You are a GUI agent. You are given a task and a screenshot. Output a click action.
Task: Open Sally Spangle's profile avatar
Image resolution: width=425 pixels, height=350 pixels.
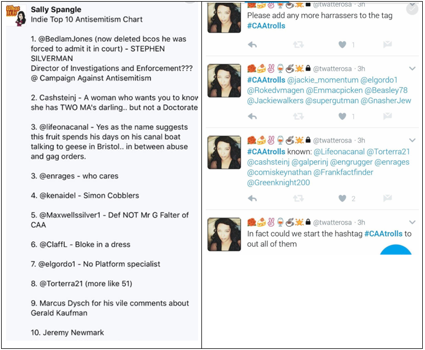click(x=16, y=16)
